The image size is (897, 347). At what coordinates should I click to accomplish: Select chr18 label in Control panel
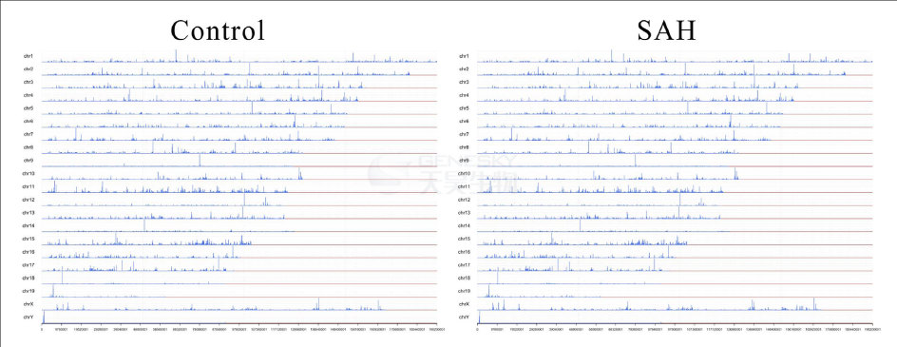29,278
